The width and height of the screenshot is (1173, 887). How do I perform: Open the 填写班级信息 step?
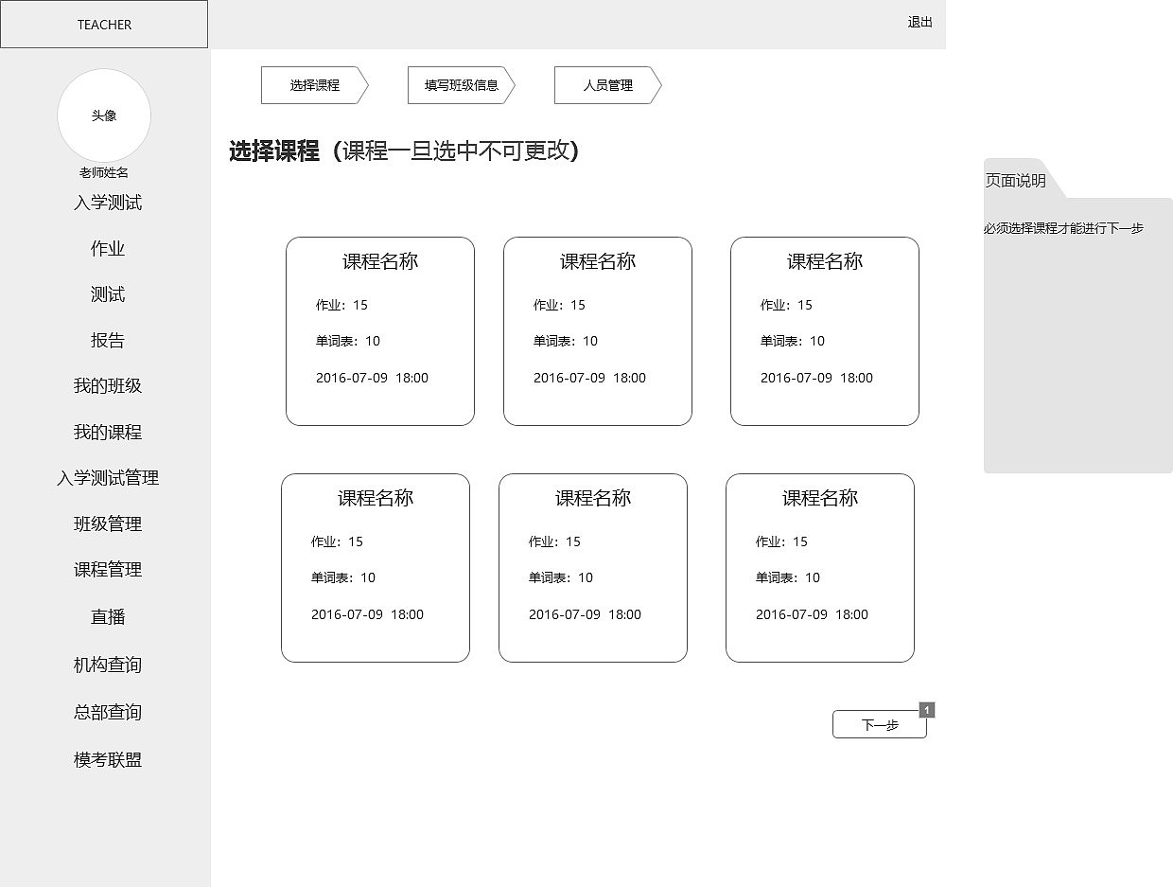click(457, 85)
